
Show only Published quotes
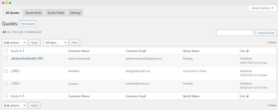[31, 32]
